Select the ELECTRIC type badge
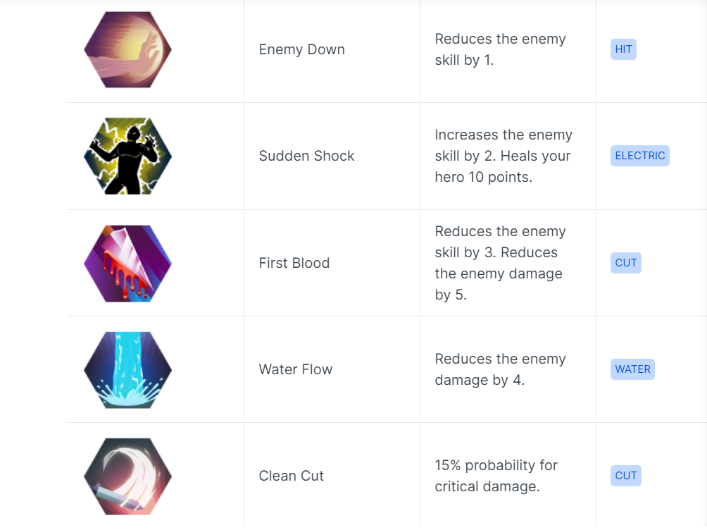The height and width of the screenshot is (530, 707). [640, 156]
